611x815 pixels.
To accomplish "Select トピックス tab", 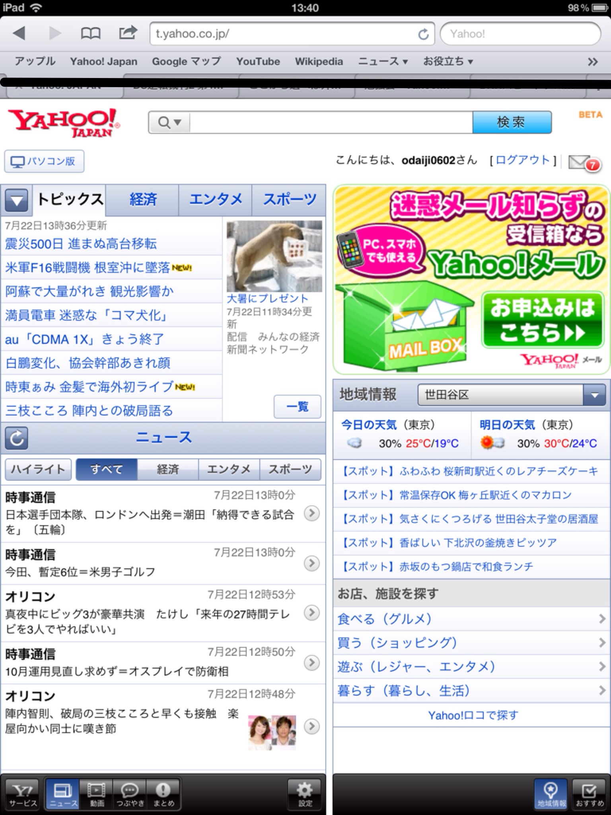I will 70,199.
